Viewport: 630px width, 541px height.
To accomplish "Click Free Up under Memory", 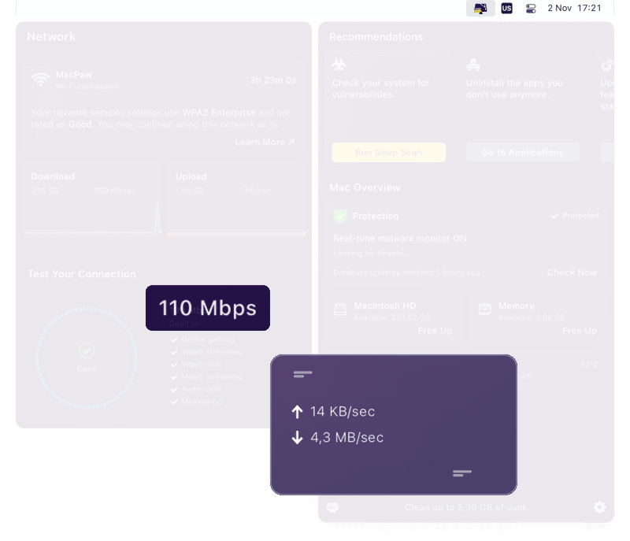I will 580,331.
